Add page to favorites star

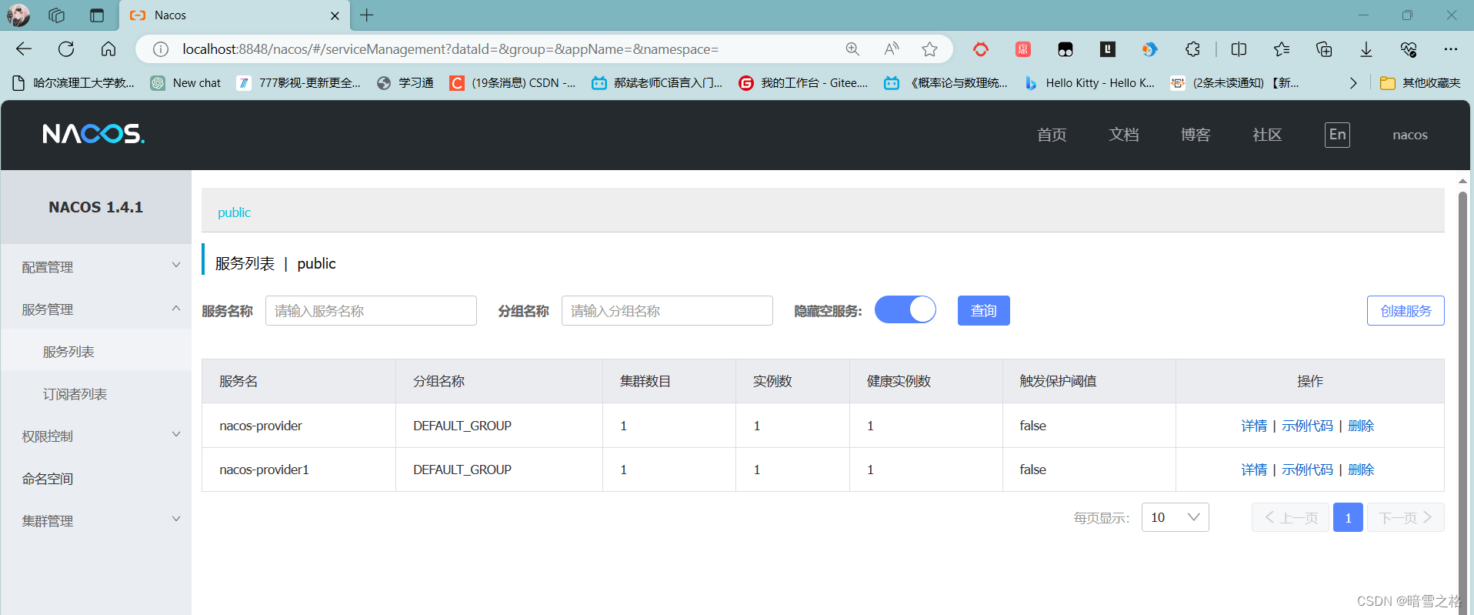point(930,49)
